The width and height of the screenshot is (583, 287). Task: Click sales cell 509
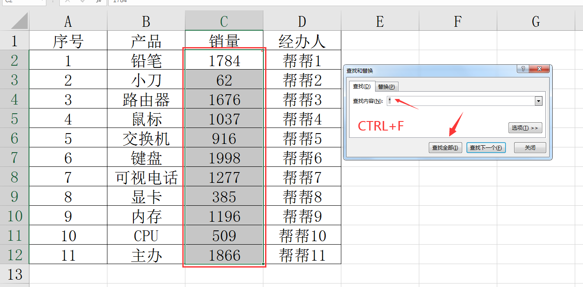pos(224,235)
